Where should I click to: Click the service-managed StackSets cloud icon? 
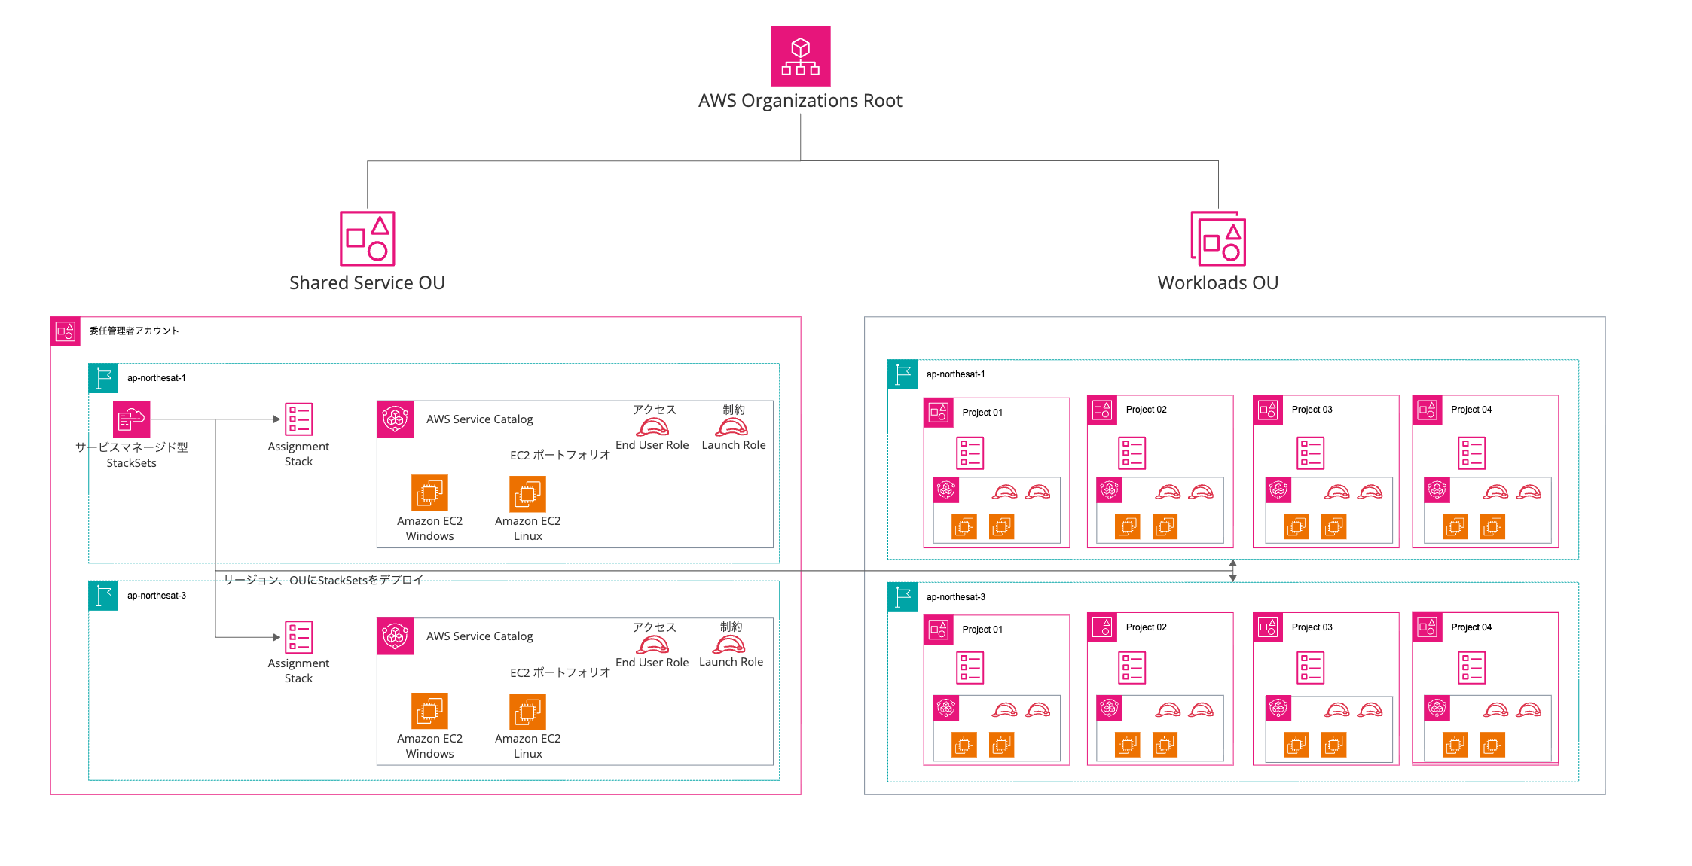point(130,419)
